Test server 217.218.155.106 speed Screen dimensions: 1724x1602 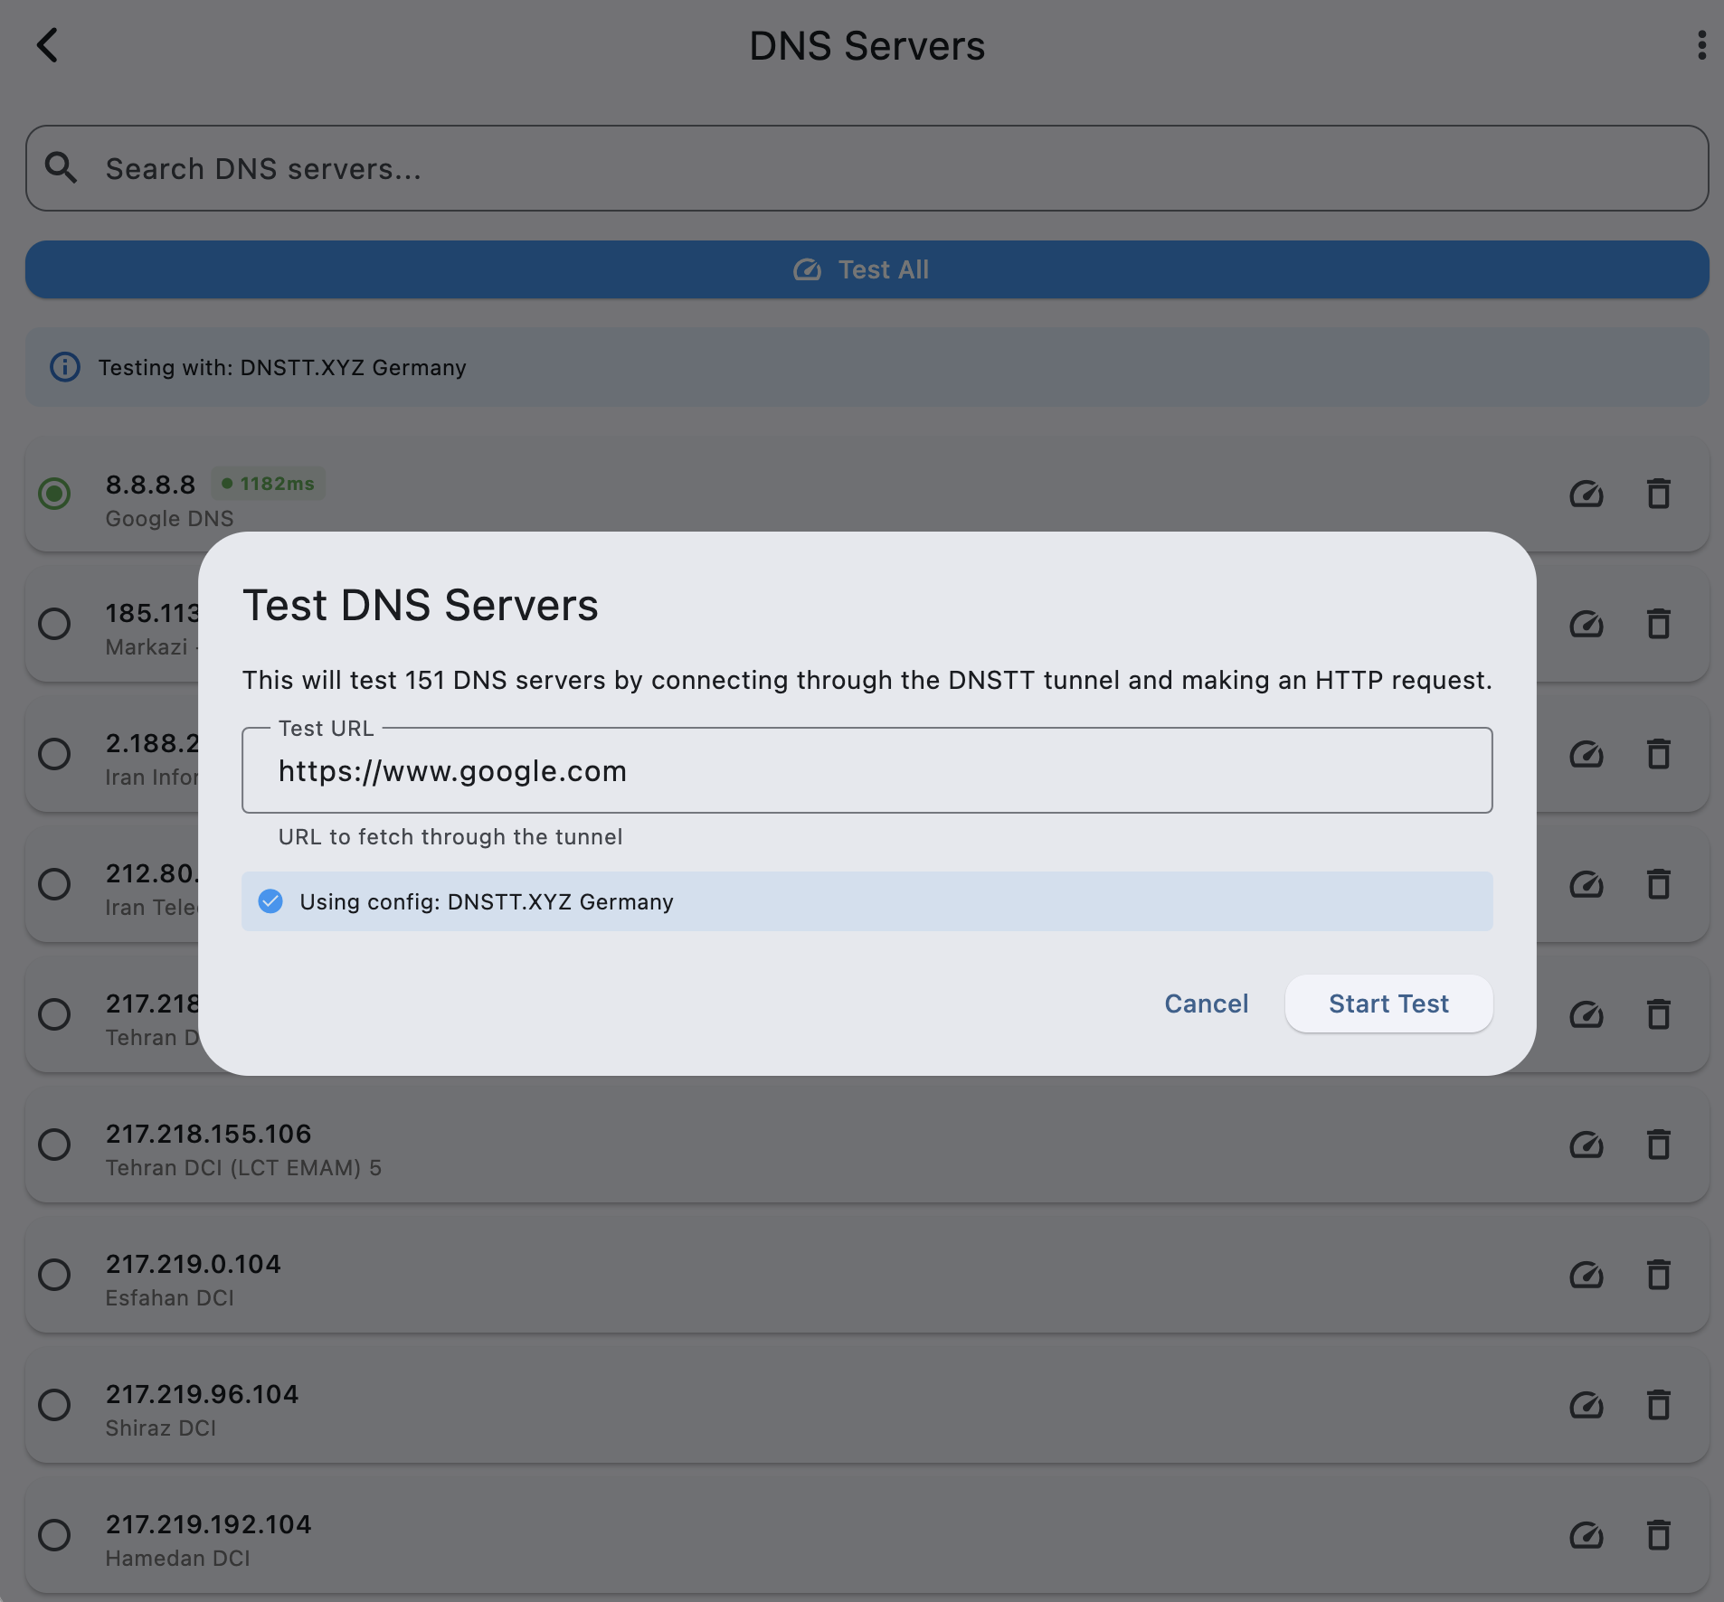(x=1587, y=1145)
